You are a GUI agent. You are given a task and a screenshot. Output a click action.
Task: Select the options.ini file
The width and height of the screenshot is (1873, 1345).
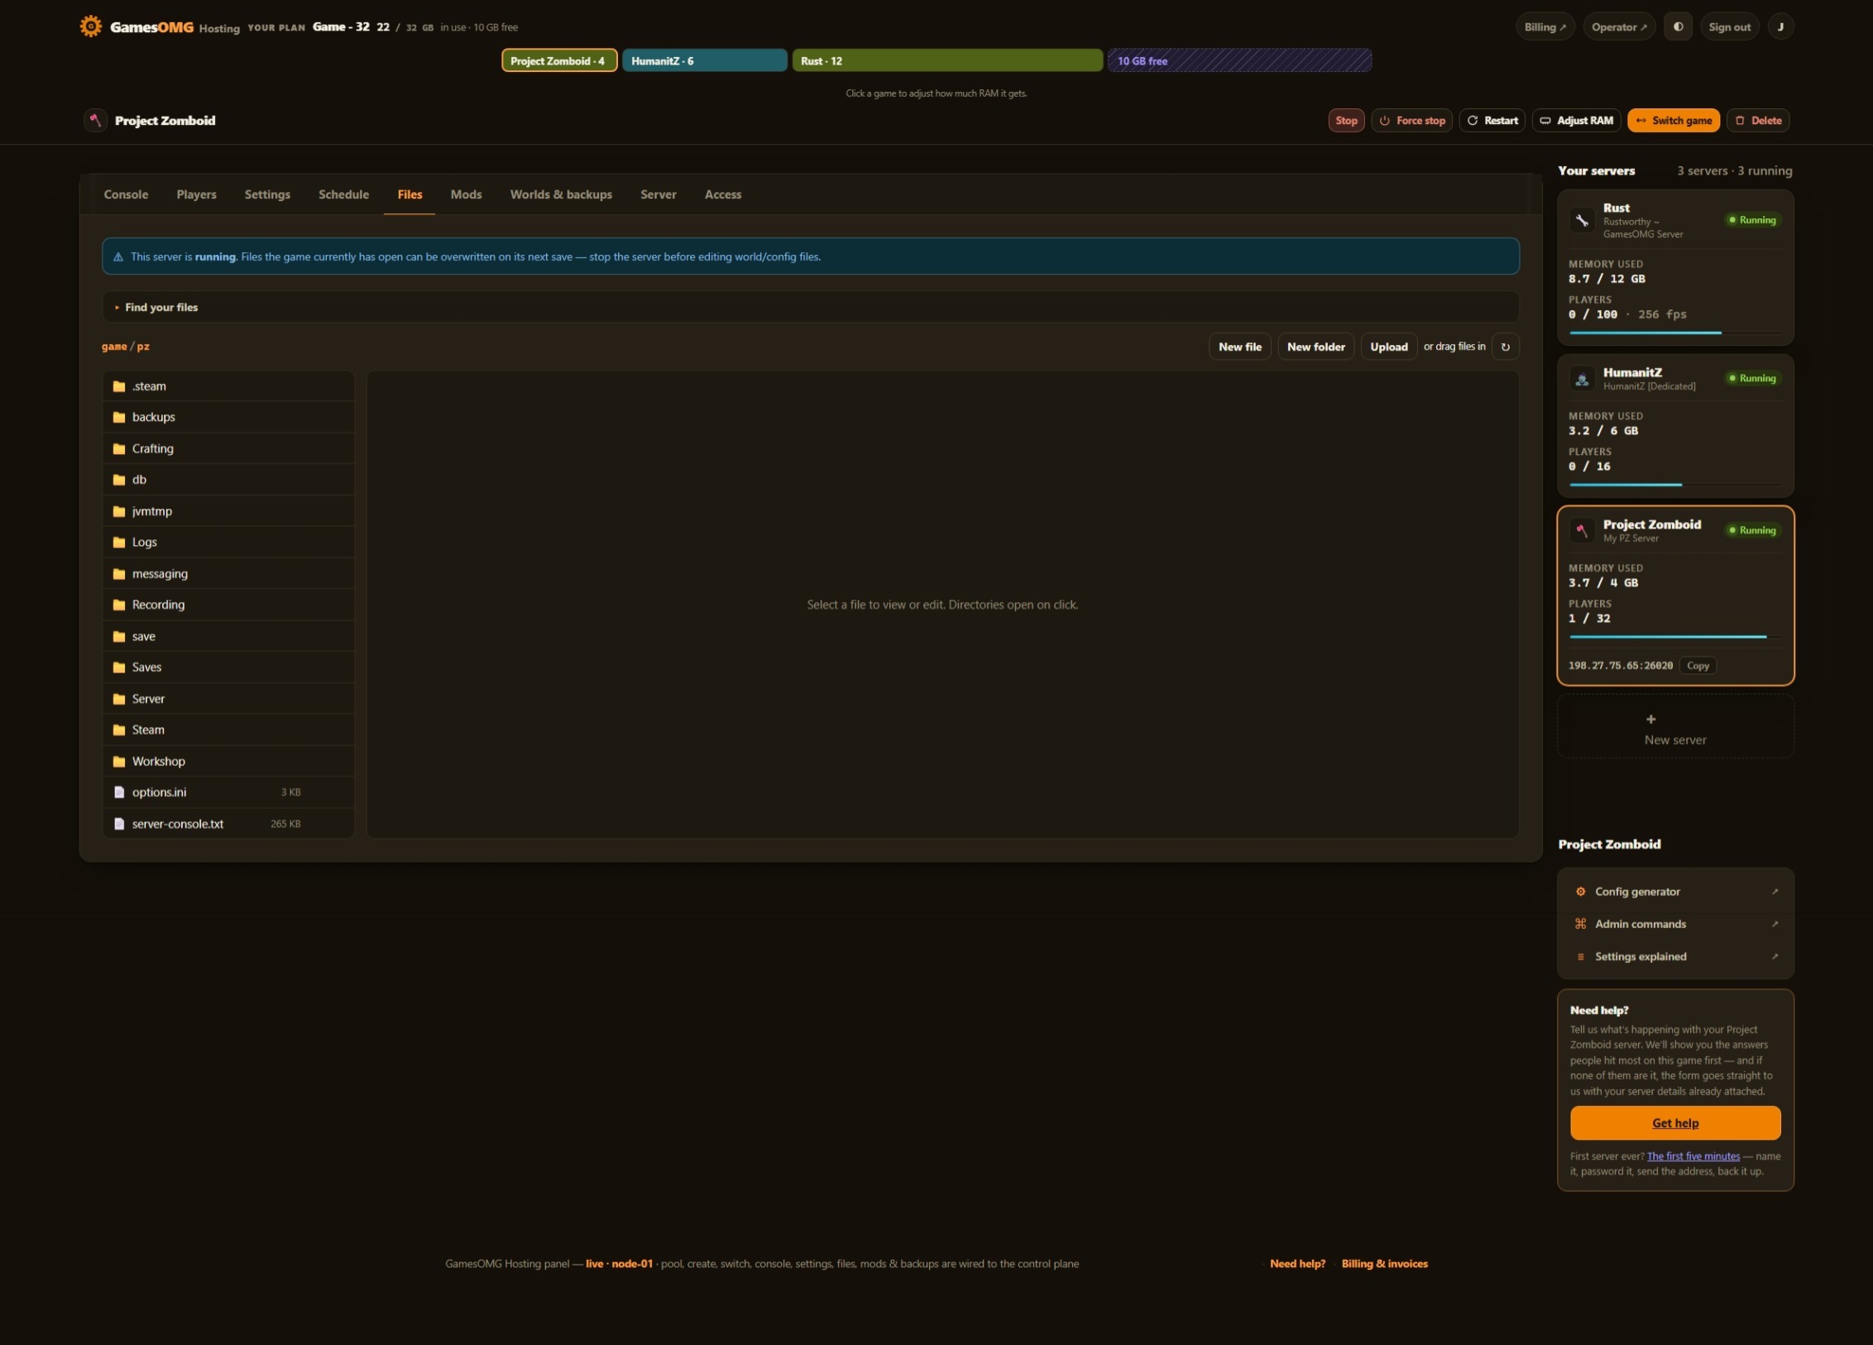point(228,792)
